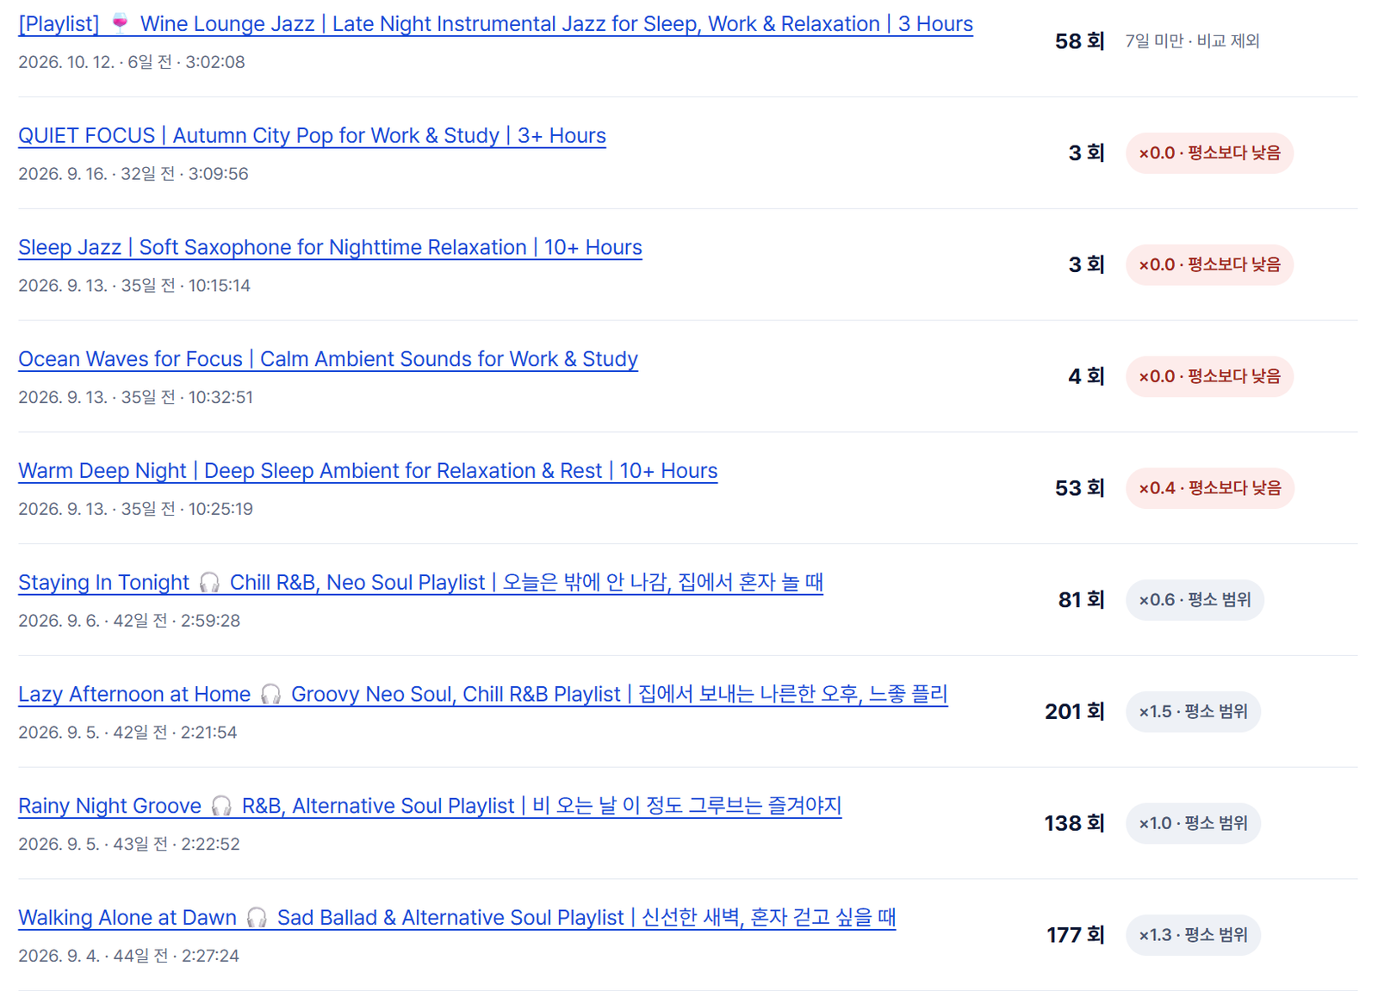The height and width of the screenshot is (991, 1378).
Task: Click '2026. 9. 4. · 44일 전 · 2:27:24' metadata
Action: (x=128, y=956)
